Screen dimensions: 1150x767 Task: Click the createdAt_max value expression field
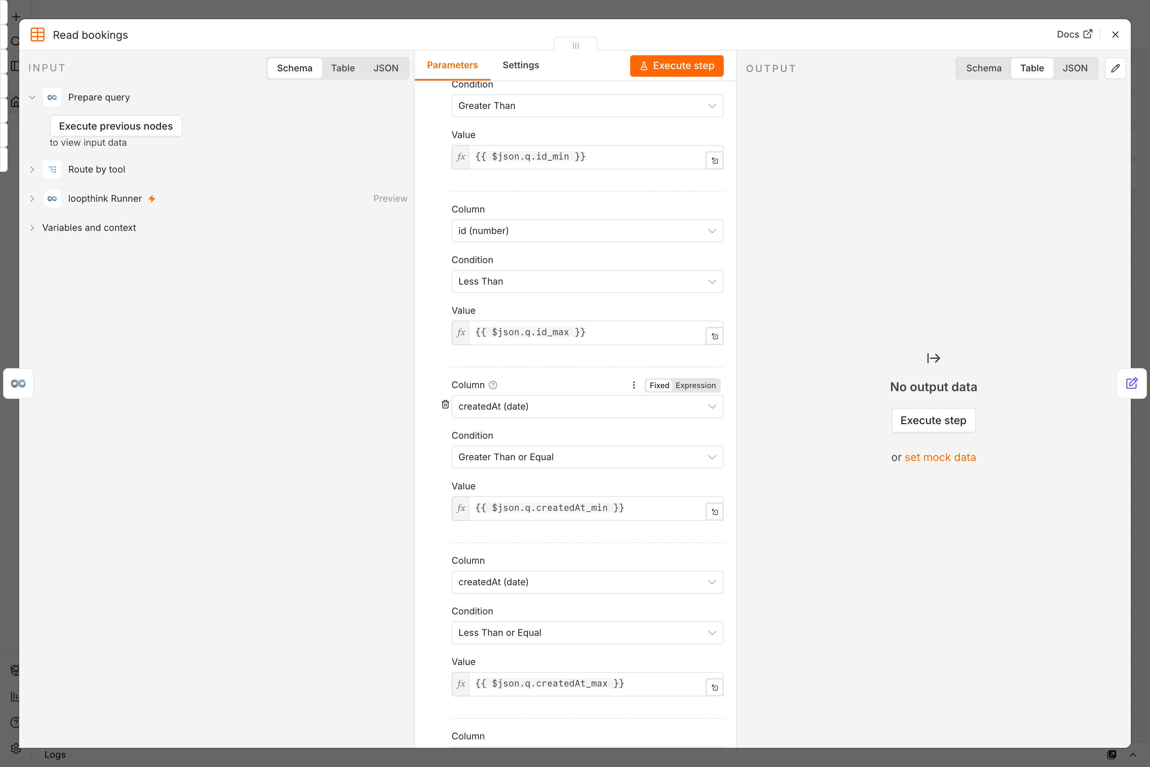click(x=587, y=684)
